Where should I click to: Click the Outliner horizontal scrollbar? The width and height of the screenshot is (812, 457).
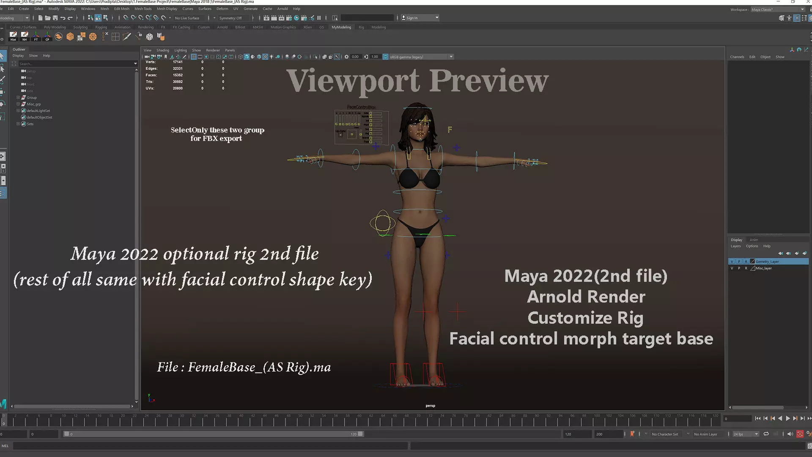point(72,406)
